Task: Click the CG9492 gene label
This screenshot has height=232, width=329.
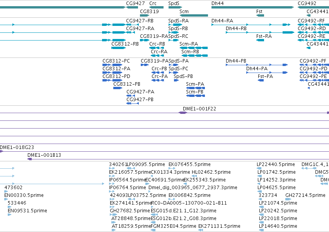Action: coord(307,3)
